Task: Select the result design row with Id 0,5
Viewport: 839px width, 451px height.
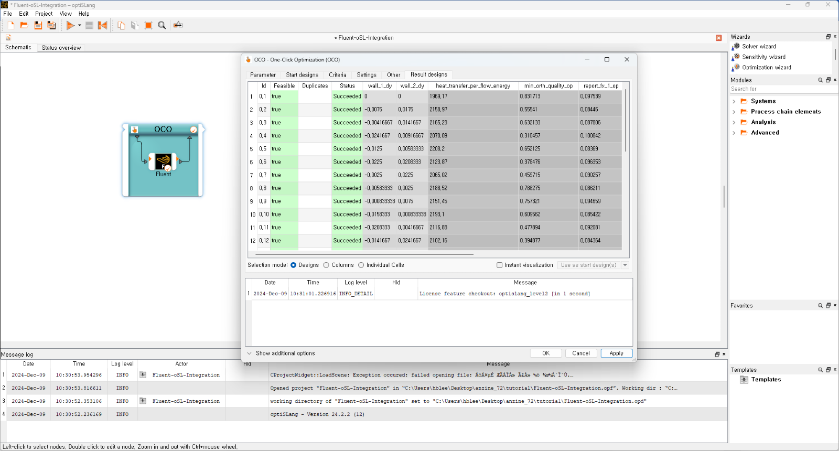Action: 435,149
